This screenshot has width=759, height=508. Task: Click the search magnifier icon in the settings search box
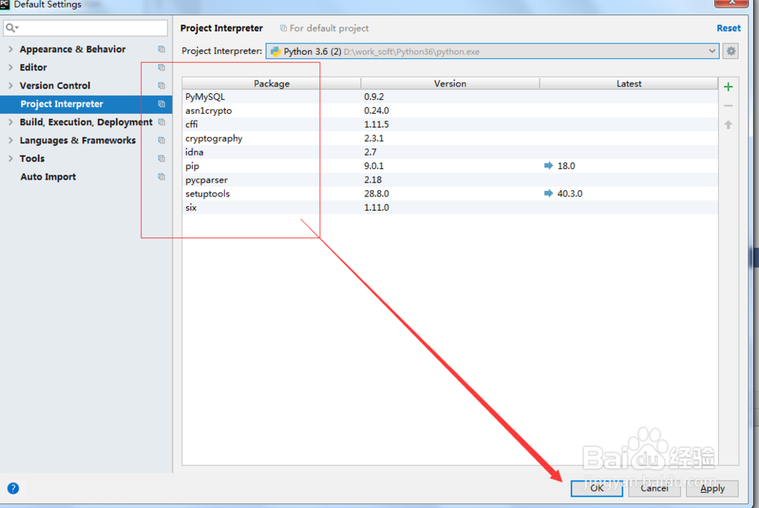click(x=11, y=28)
